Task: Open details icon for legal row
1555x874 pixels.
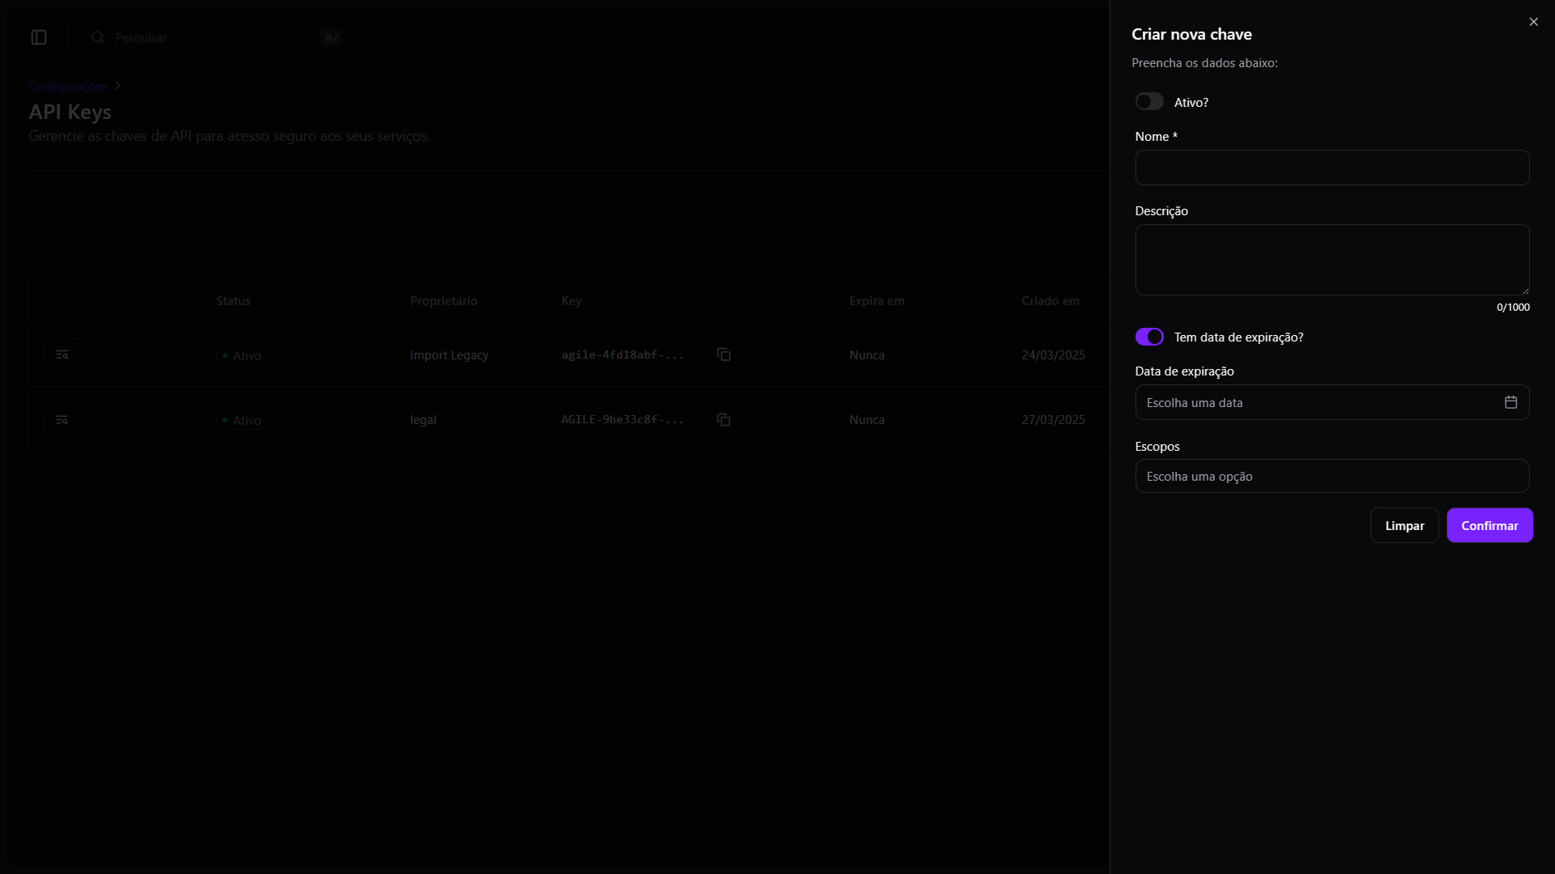Action: 62,419
